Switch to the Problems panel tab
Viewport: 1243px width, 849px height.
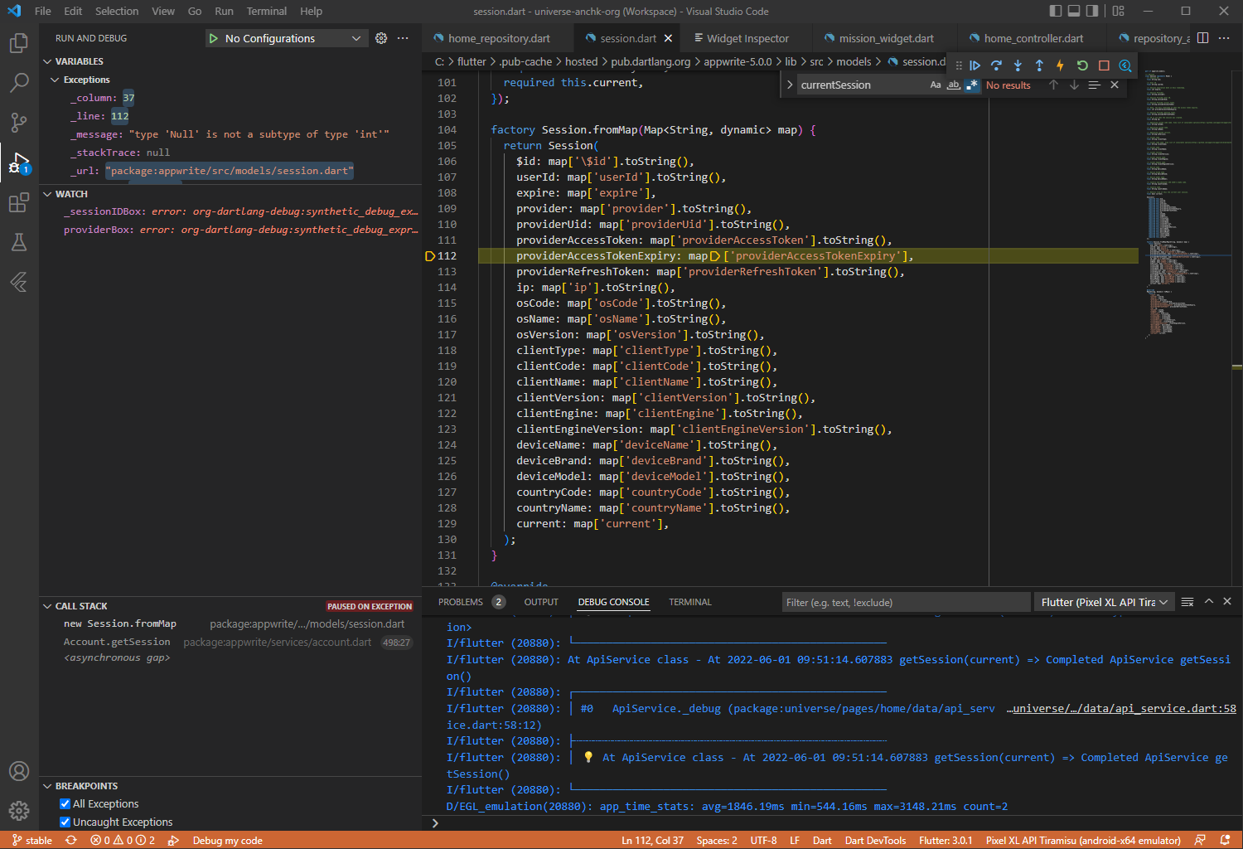[460, 602]
